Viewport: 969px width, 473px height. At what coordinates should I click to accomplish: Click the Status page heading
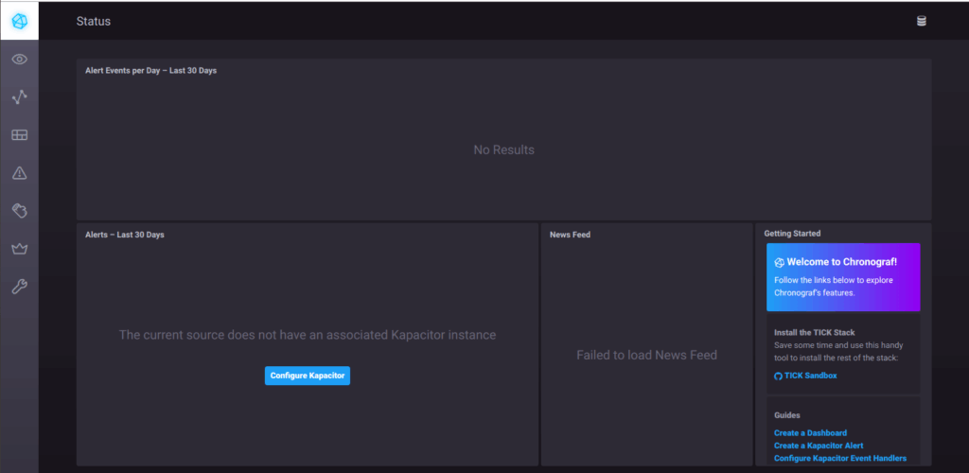click(x=94, y=21)
